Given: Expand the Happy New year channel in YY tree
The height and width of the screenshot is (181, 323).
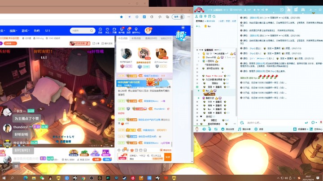Looking at the screenshot, I should click(x=197, y=76).
